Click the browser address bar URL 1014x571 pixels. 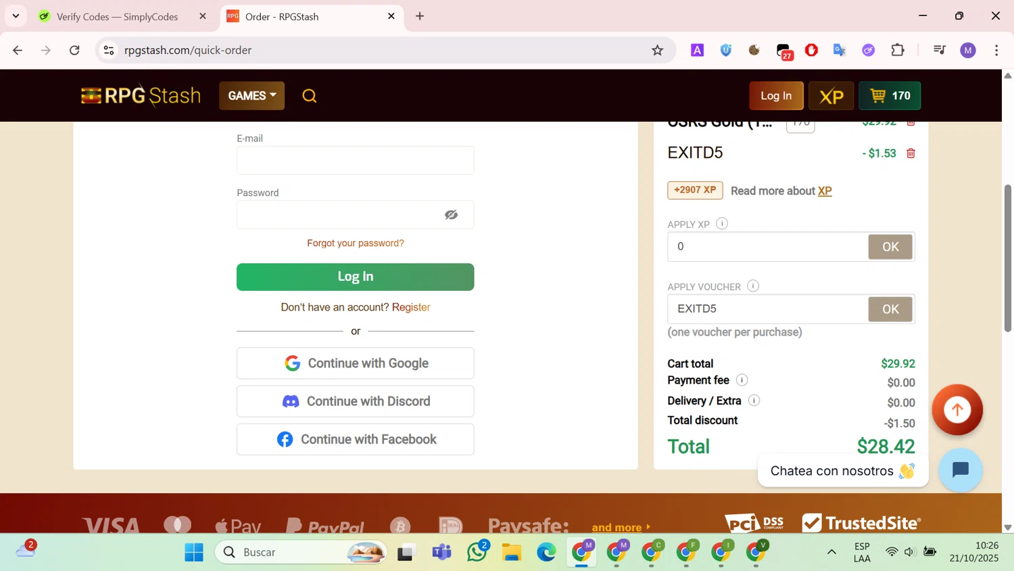coord(188,50)
